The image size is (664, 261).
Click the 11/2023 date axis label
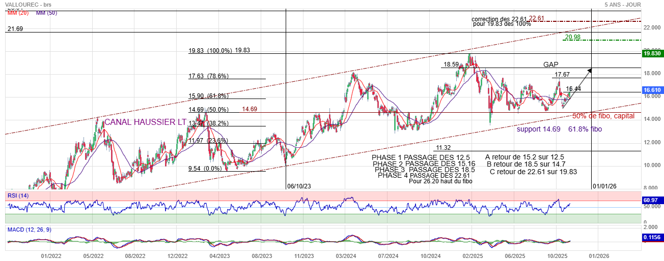pos(303,255)
